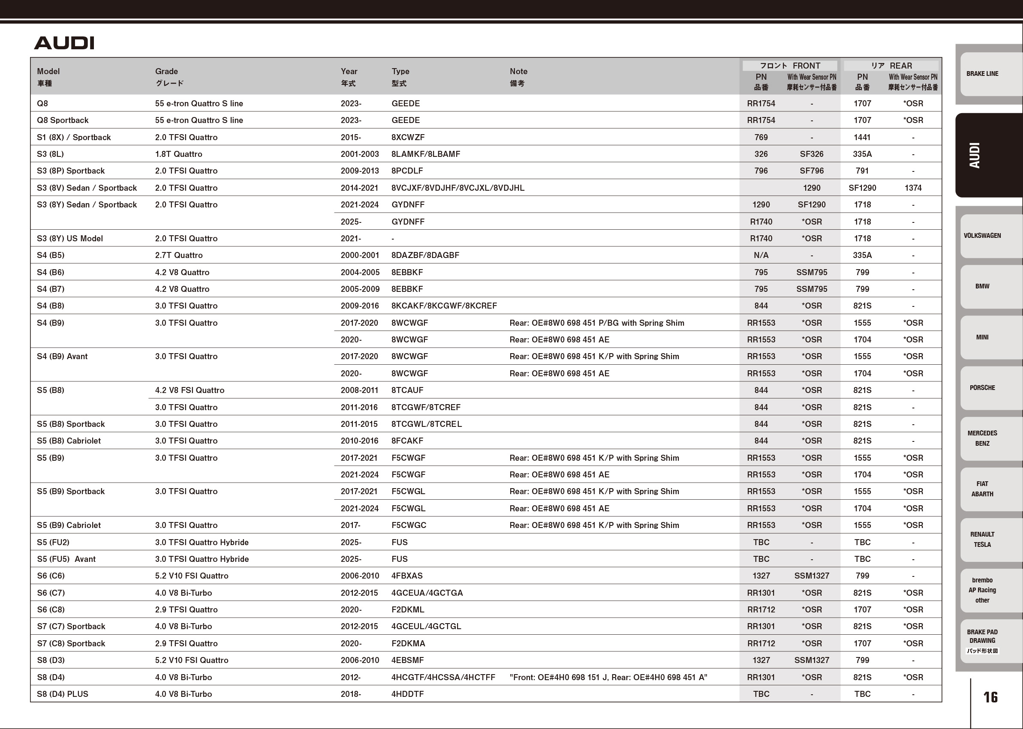Screen dimensions: 1023x729
Task: Jump to the PORSCHE side tab
Action: click(991, 388)
